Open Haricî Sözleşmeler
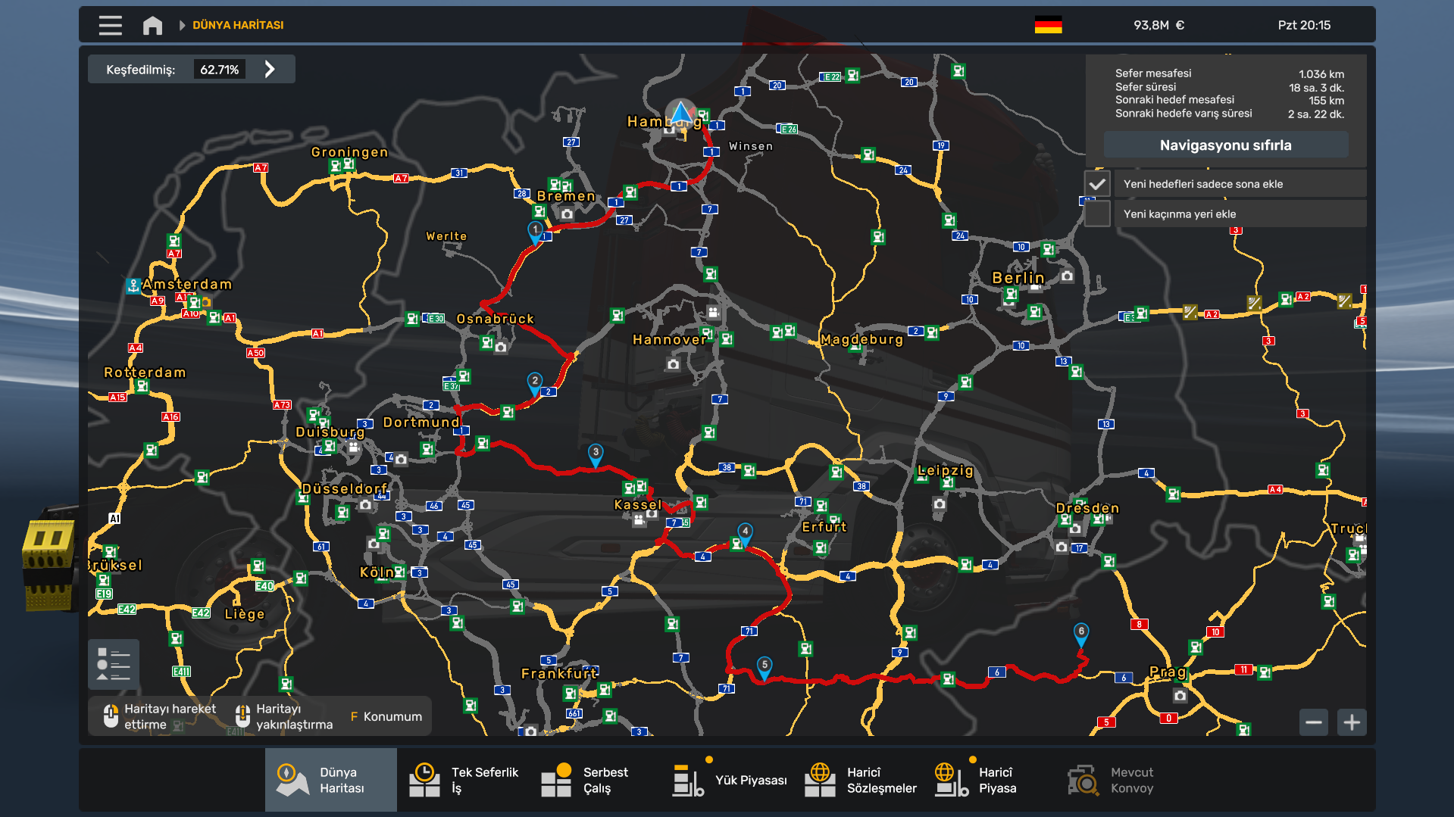This screenshot has height=817, width=1454. pyautogui.click(x=860, y=780)
